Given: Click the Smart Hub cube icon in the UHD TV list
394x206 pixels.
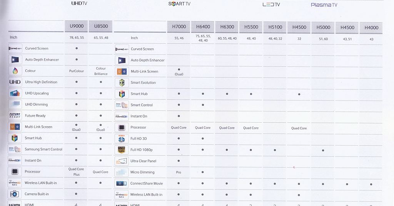Looking at the screenshot, I should [15, 138].
